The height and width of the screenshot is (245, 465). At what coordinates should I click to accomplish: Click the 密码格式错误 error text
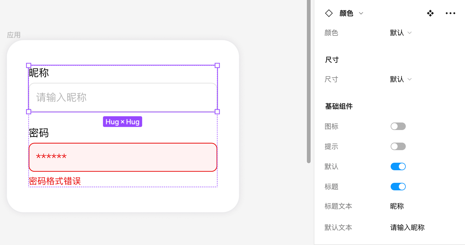[55, 181]
